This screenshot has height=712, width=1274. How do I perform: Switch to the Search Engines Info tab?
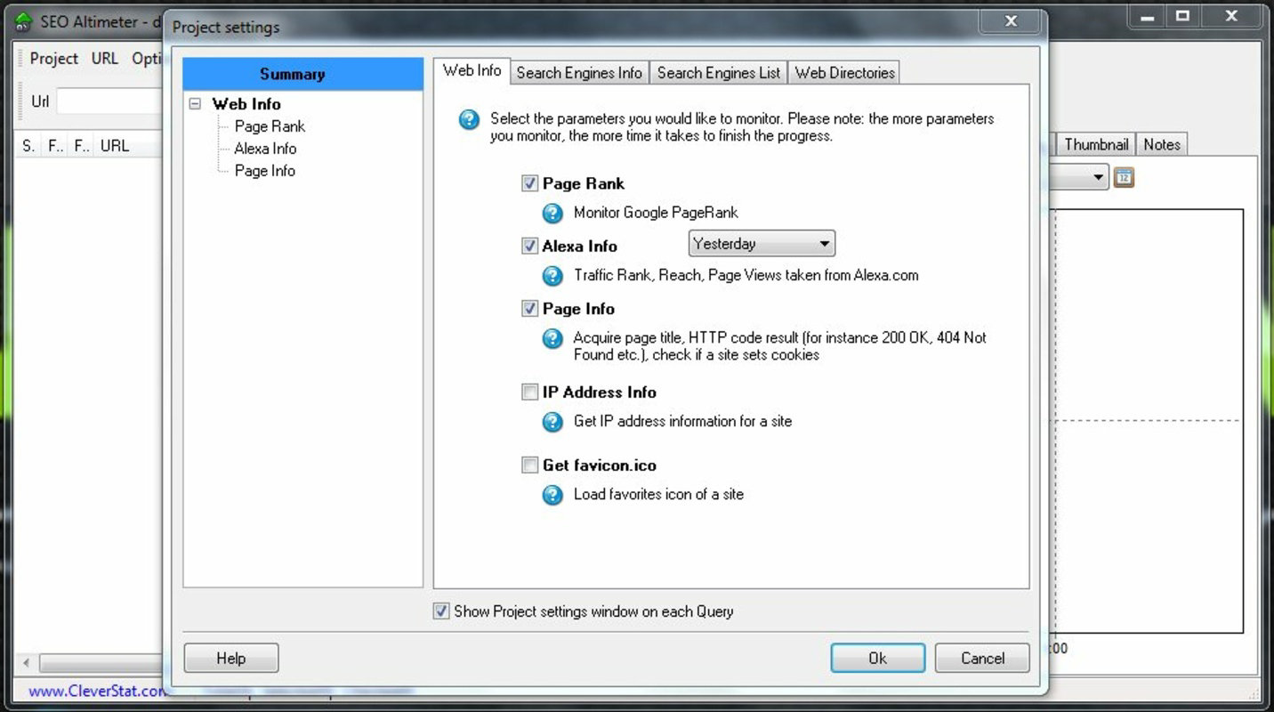[x=579, y=73]
